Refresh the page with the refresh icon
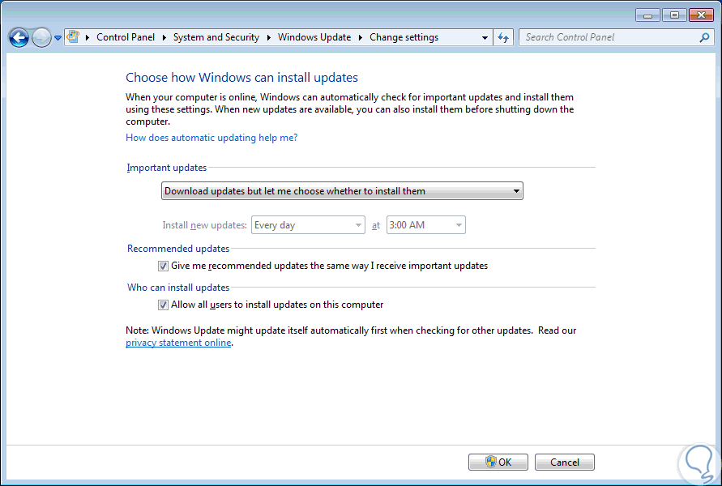This screenshot has height=486, width=722. click(503, 37)
